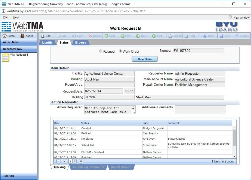Switch to the Status tab
The width and height of the screenshot is (251, 180).
pyautogui.click(x=64, y=43)
